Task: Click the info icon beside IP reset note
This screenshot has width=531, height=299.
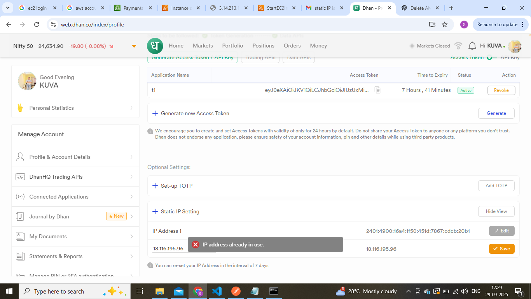Action: (x=150, y=266)
